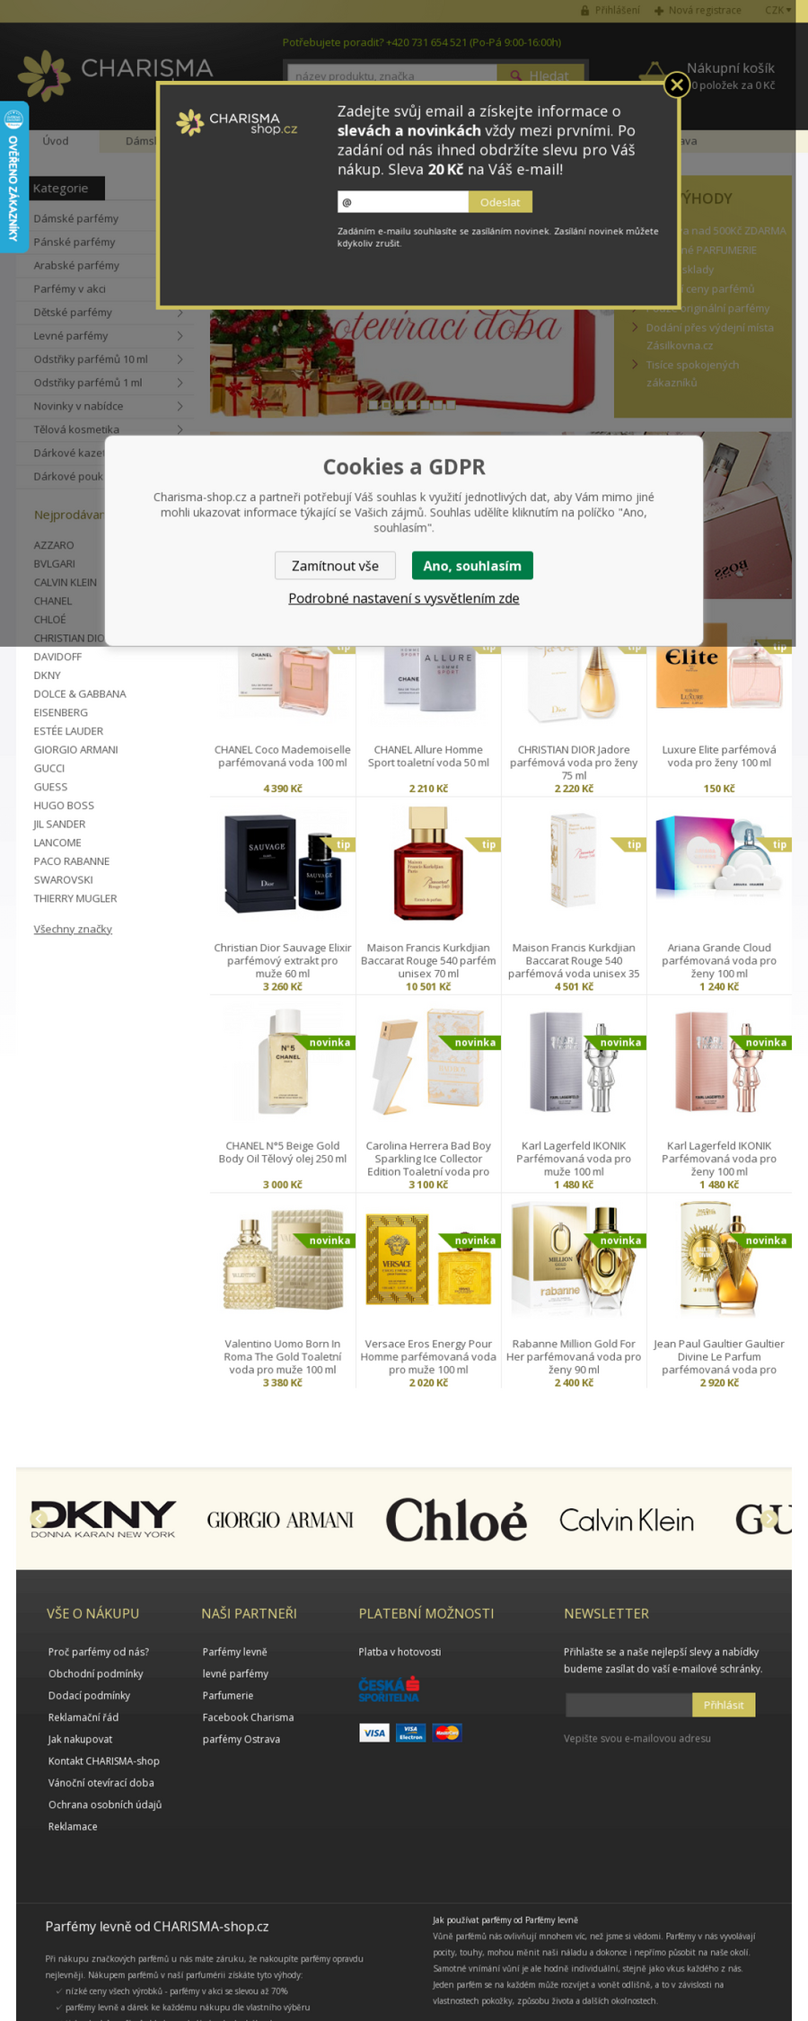
Task: Click the Ověřeno zákazníky badge
Action: tap(13, 177)
